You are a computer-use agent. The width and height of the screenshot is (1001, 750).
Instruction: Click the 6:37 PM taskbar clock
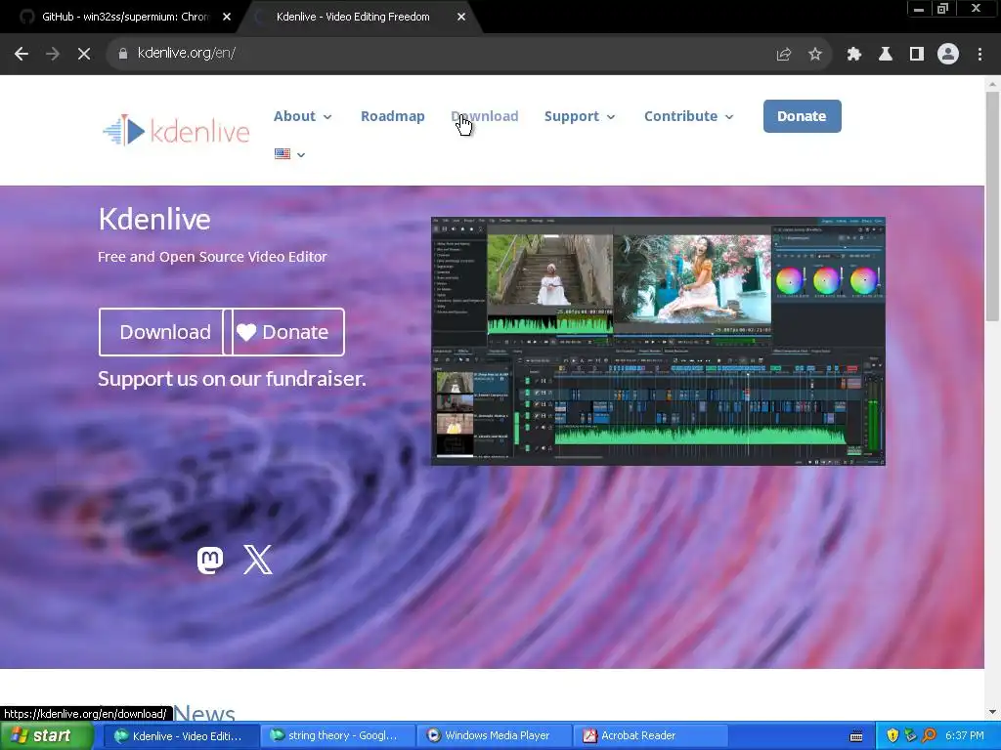coord(964,735)
